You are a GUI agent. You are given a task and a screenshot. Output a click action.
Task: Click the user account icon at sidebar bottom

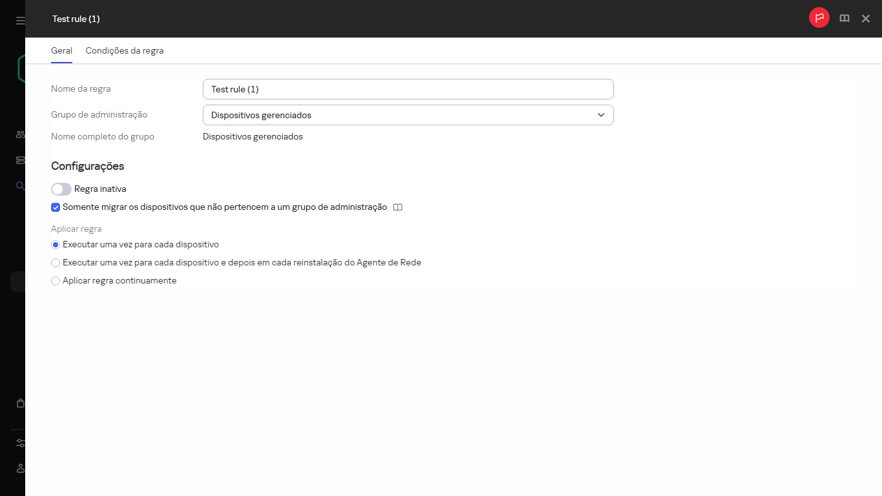coord(19,468)
